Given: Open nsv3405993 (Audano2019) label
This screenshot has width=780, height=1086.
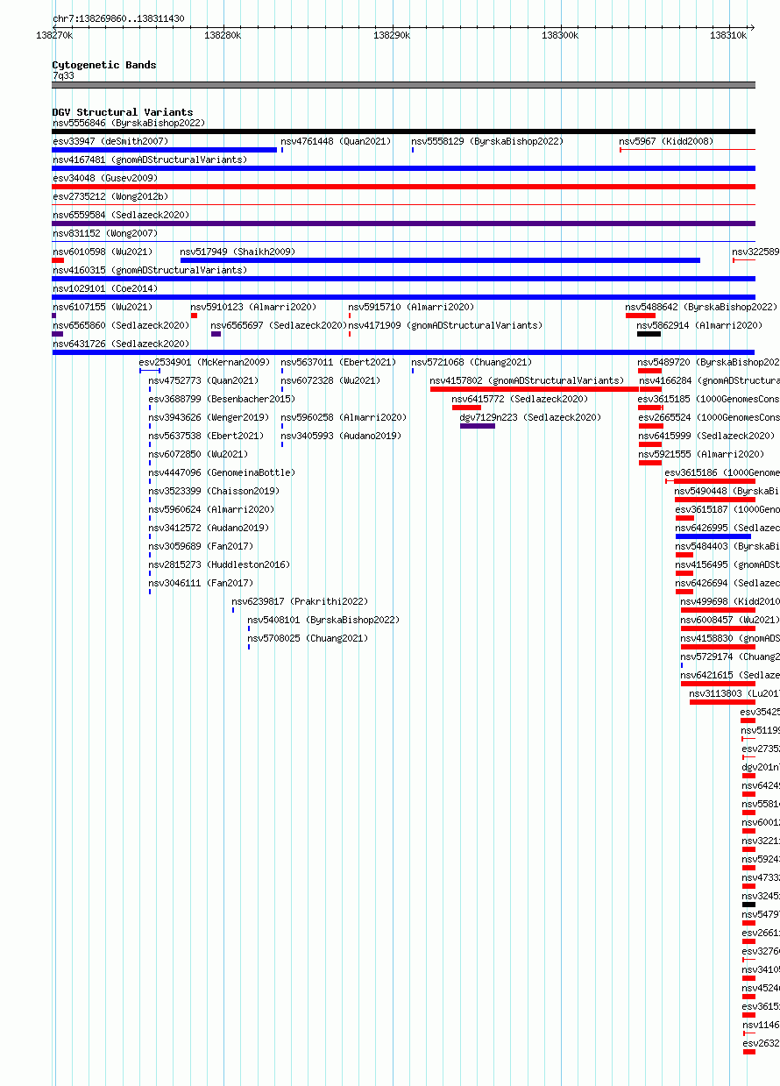Looking at the screenshot, I should coord(341,437).
